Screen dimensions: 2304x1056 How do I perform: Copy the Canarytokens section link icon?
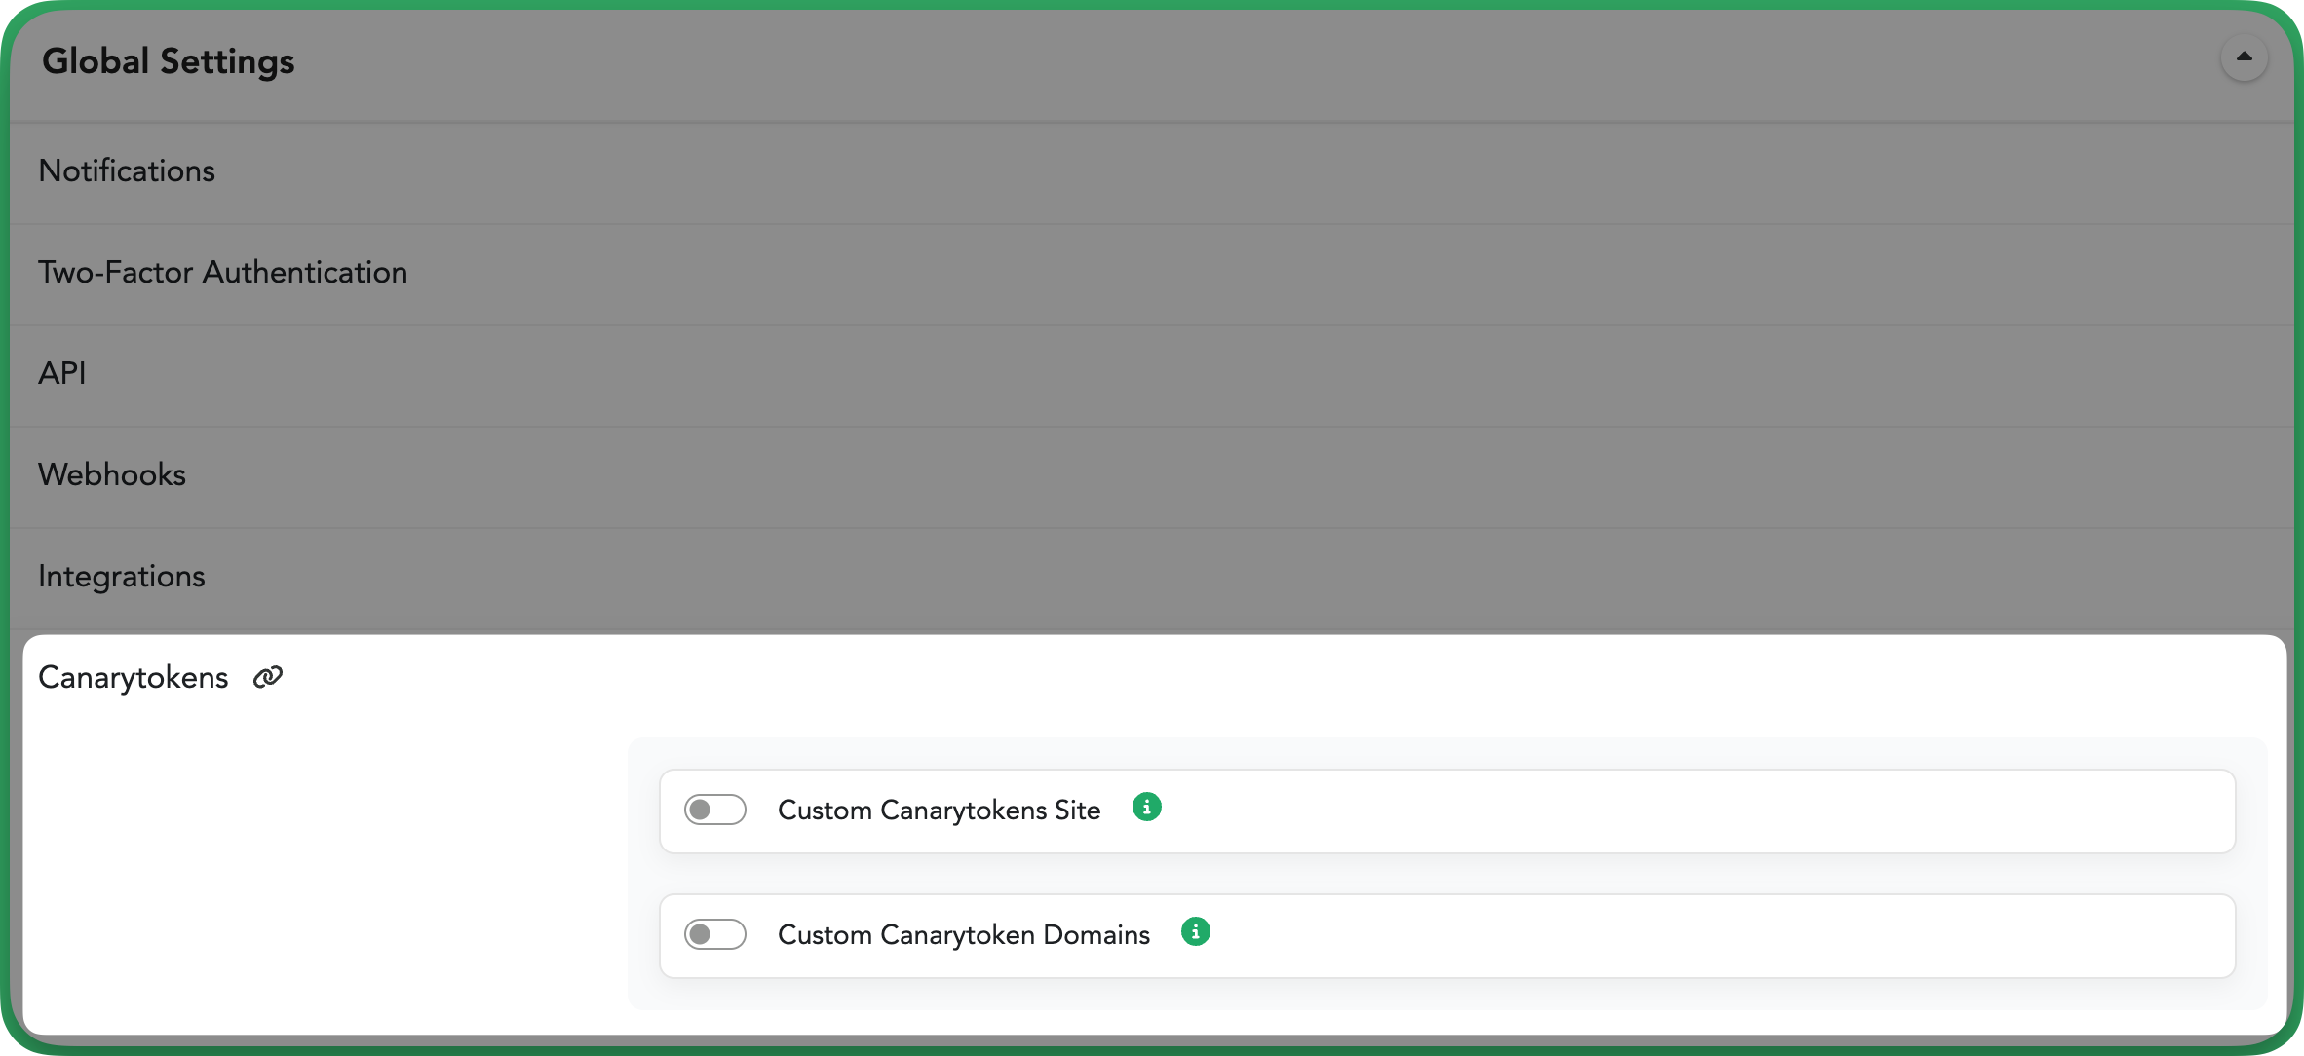(x=268, y=677)
